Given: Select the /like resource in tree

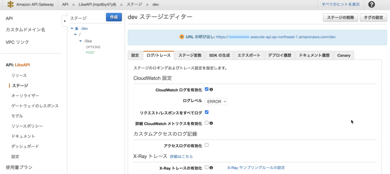Looking at the screenshot, I should 88,41.
